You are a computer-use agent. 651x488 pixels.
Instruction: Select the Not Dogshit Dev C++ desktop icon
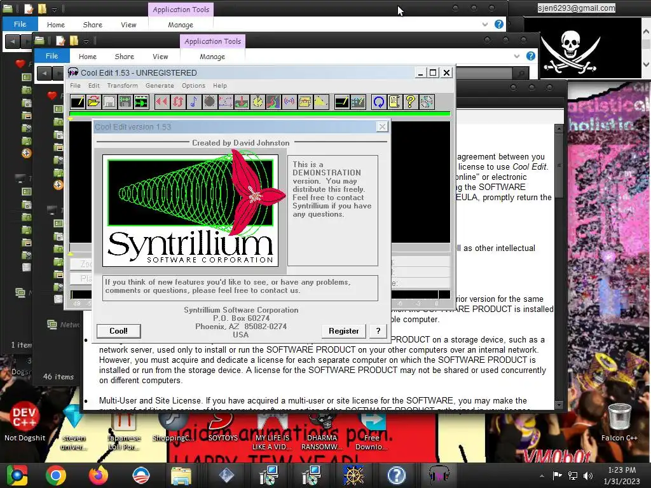(x=25, y=421)
